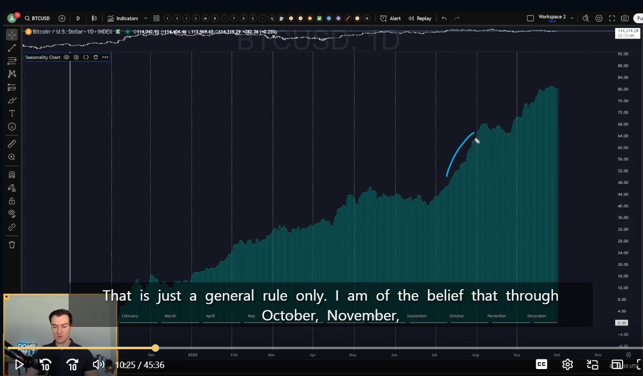Delete the Seasonality Chart indicator
This screenshot has width=643, height=376.
tap(95, 57)
